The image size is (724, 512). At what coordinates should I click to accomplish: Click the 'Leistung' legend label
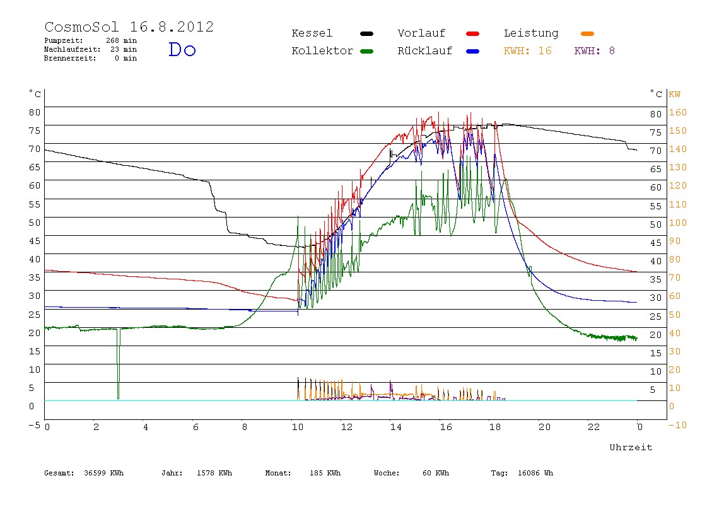point(531,33)
